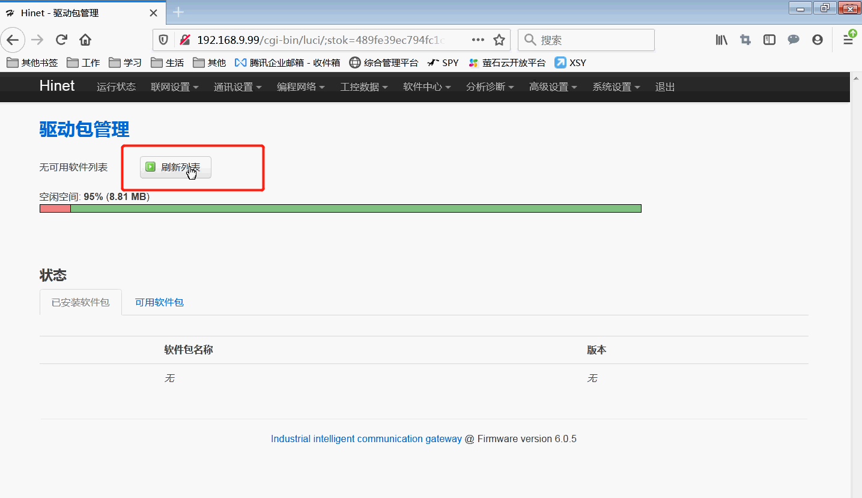Image resolution: width=862 pixels, height=498 pixels.
Task: Reload the page with the refresh icon
Action: click(x=61, y=40)
